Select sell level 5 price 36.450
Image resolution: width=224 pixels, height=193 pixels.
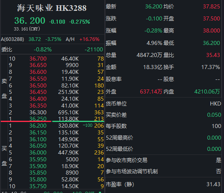pos(38,92)
